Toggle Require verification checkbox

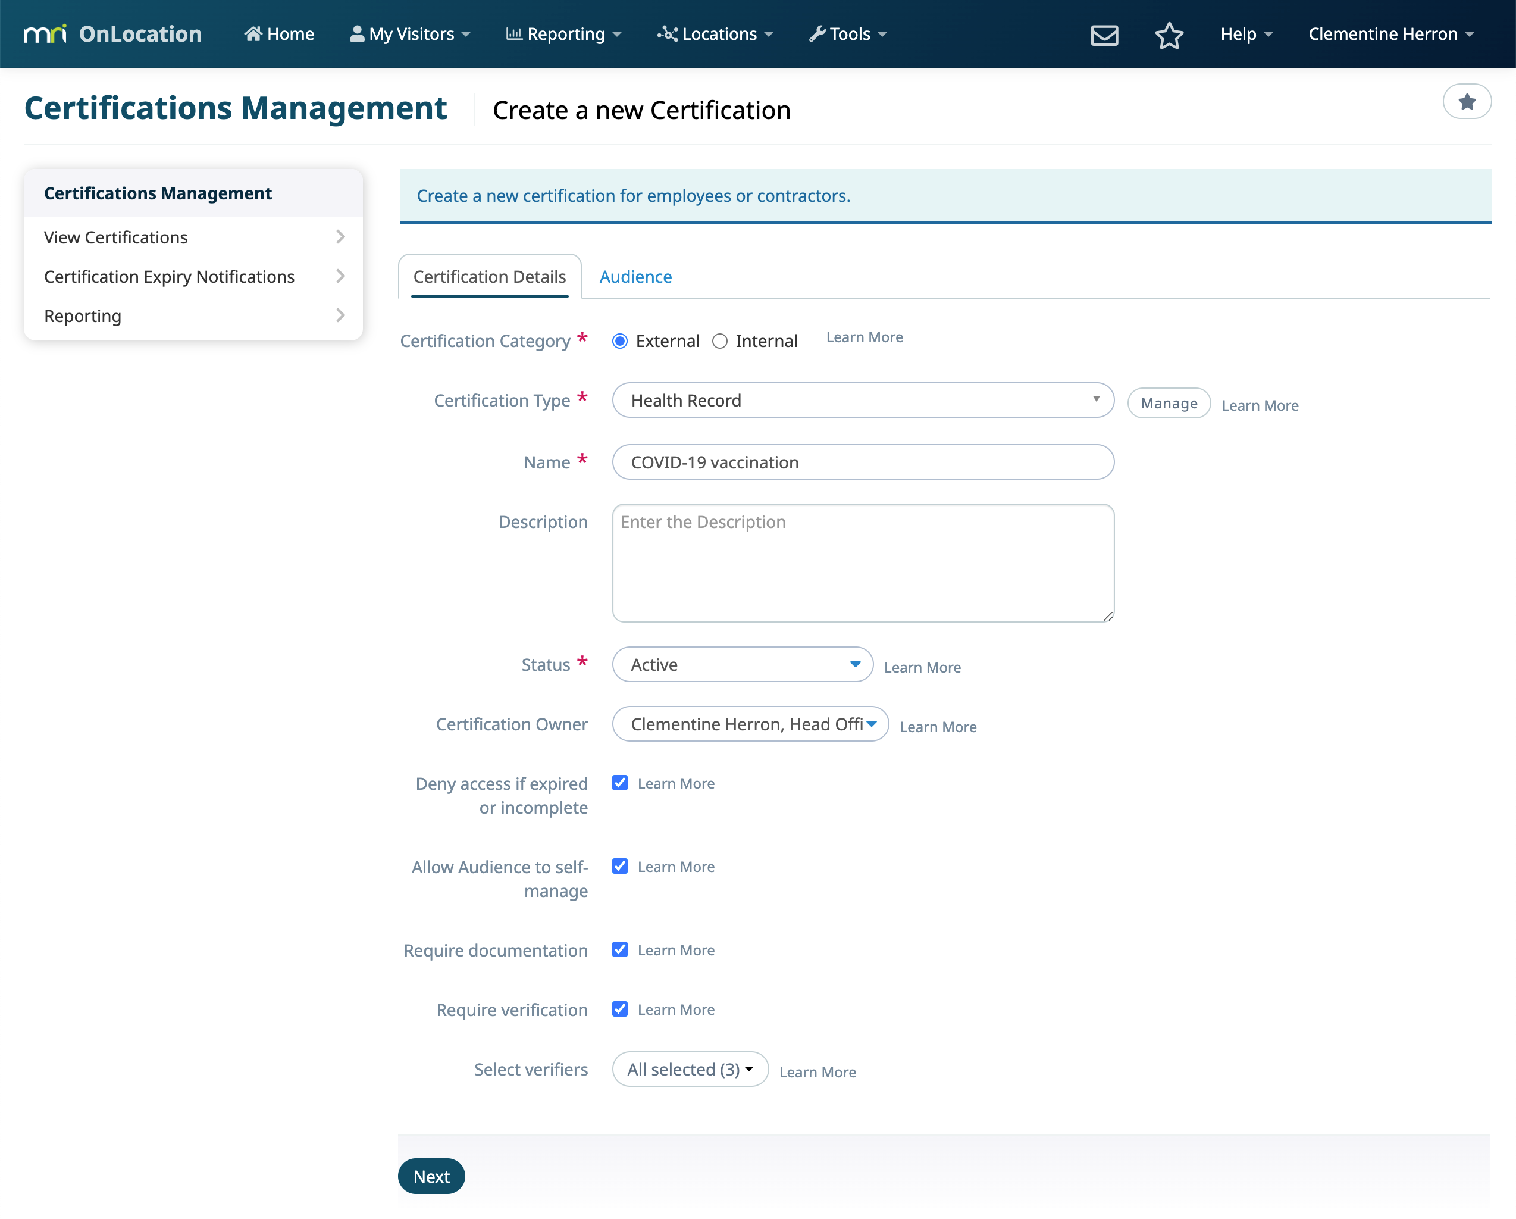(619, 1009)
